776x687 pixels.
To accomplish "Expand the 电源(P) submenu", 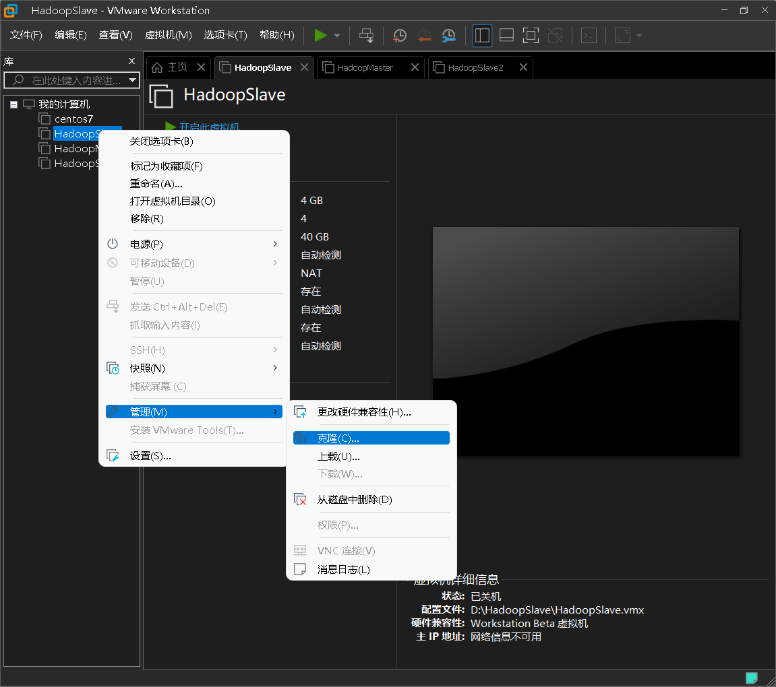I will tap(194, 244).
